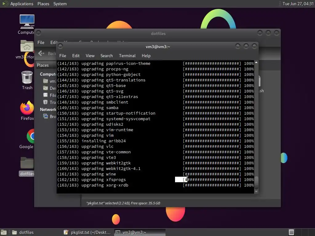
Task: Click the terminal line upgrading qt5-base
Action: (155, 85)
